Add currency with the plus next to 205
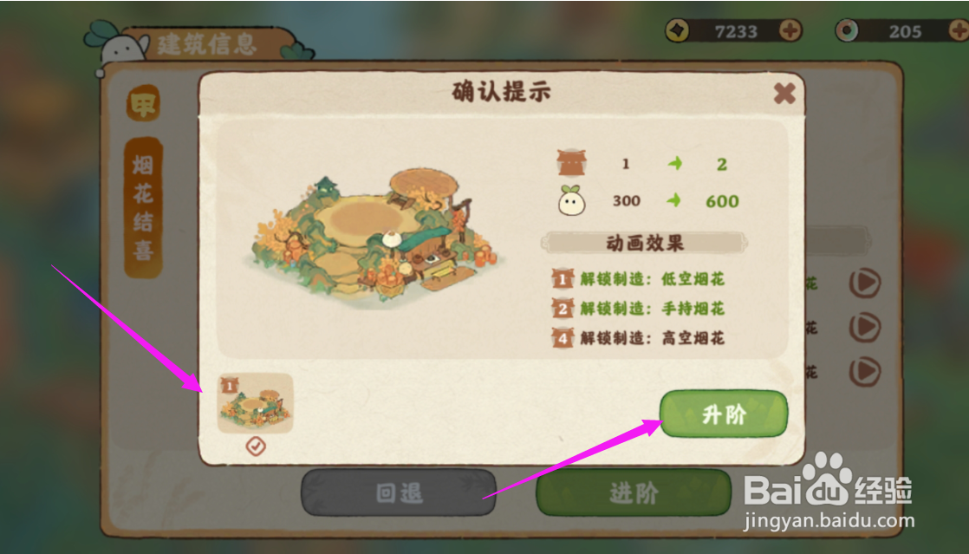Viewport: 969px width, 554px height. (x=959, y=30)
